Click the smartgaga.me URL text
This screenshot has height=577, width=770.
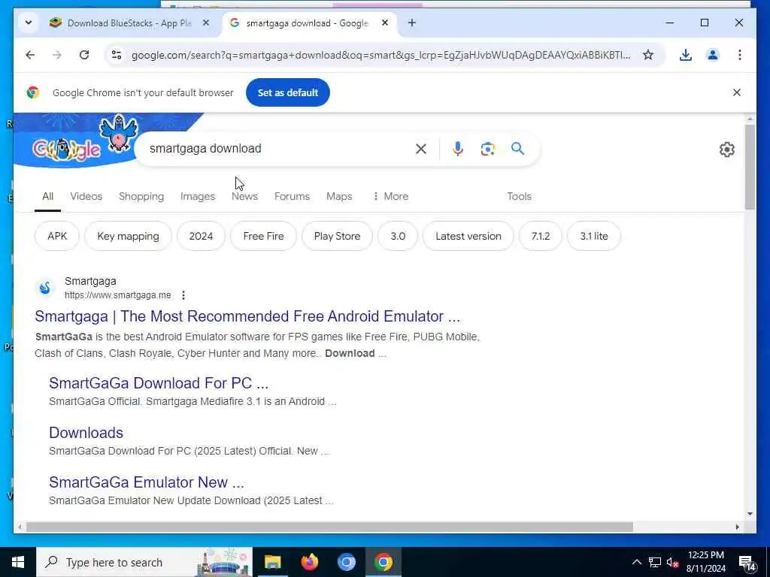tap(118, 295)
